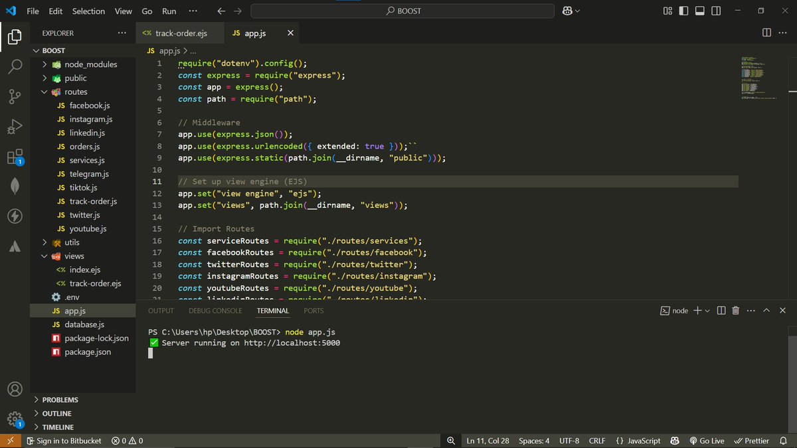Collapse the routes folder
Viewport: 797px width, 448px height.
83,92
